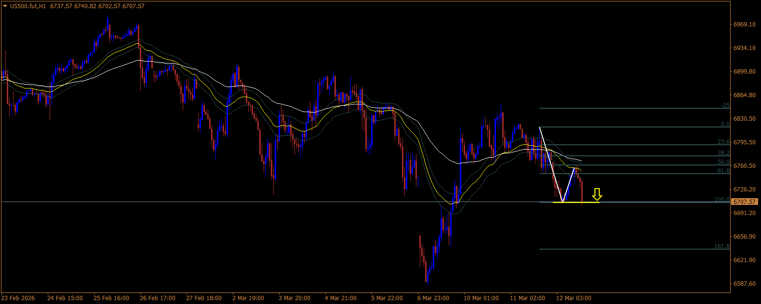761x304 pixels.
Task: Click the 6830.50 price axis label
Action: tap(745, 119)
